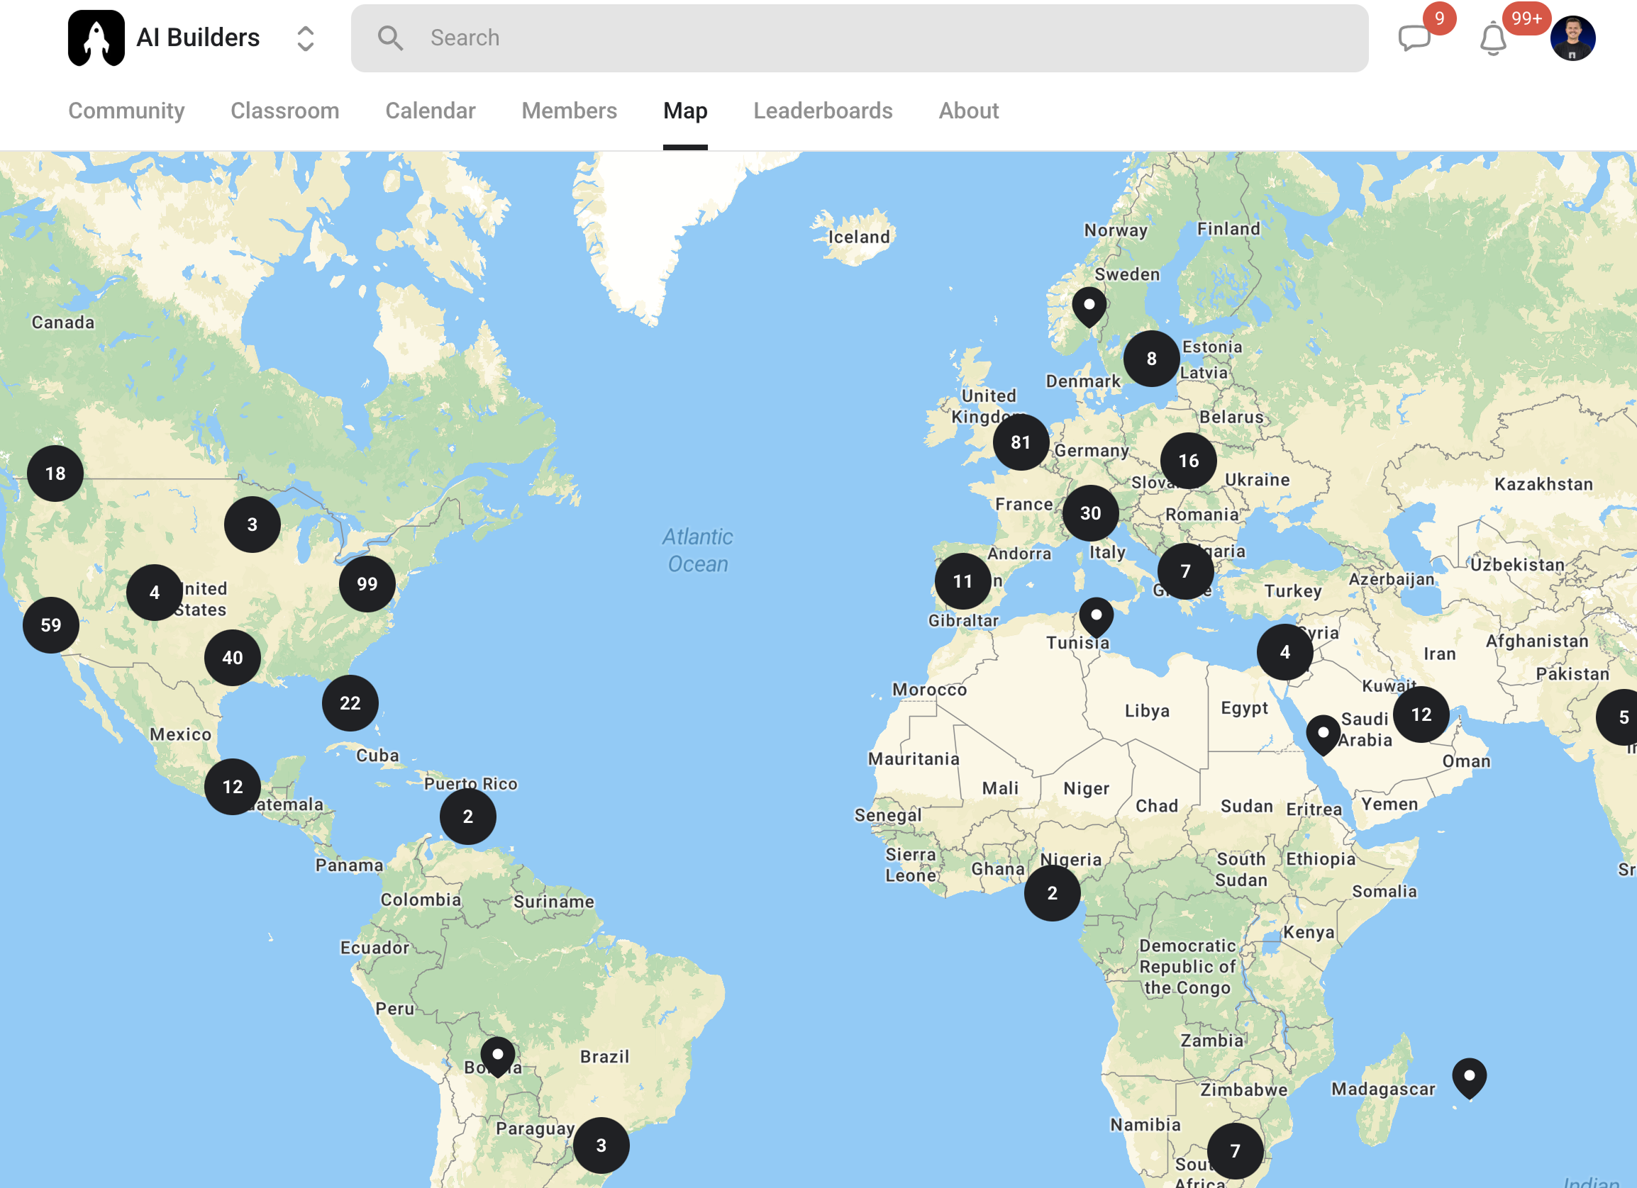Open the chat messages icon
This screenshot has height=1188, width=1637.
point(1414,38)
